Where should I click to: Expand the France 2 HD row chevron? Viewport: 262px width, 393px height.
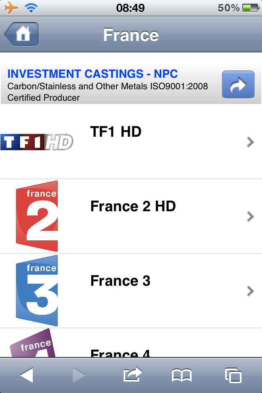pyautogui.click(x=251, y=216)
